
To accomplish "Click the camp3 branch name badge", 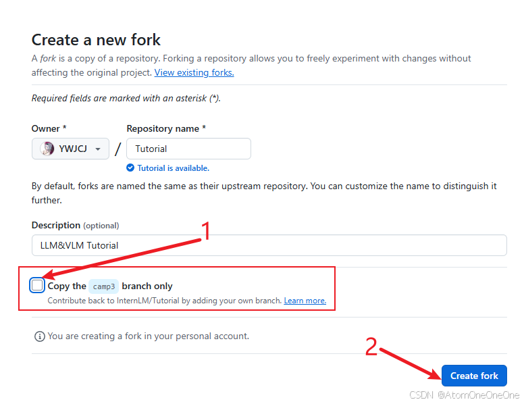I will [103, 286].
